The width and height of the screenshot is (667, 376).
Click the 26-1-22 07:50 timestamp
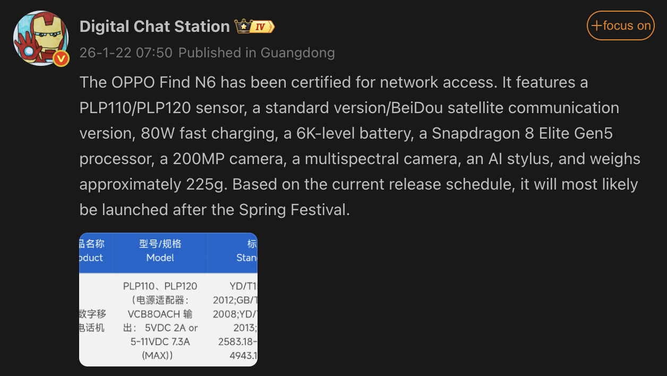tap(126, 53)
